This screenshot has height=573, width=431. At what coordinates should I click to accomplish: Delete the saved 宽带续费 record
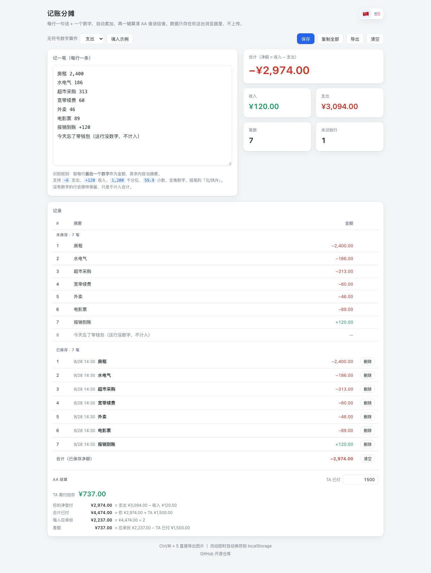point(368,403)
